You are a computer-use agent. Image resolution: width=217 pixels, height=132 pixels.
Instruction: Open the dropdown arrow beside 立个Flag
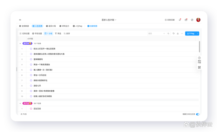[x=198, y=34]
